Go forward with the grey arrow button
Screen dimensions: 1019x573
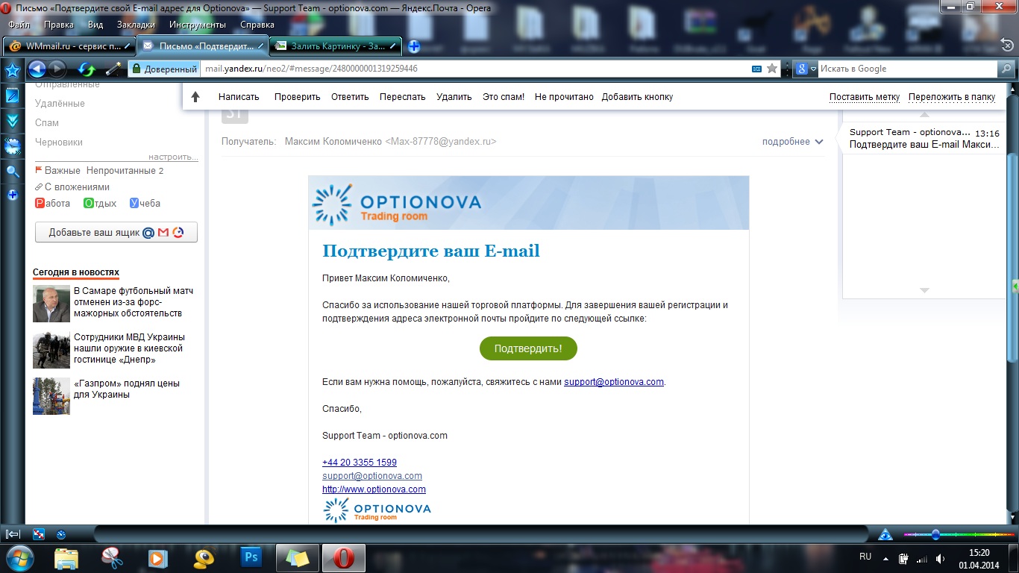coord(57,69)
